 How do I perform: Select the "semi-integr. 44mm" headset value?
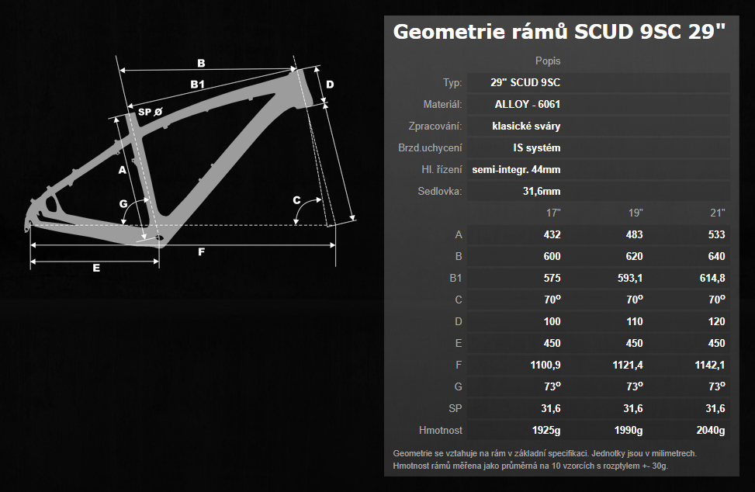tap(516, 169)
